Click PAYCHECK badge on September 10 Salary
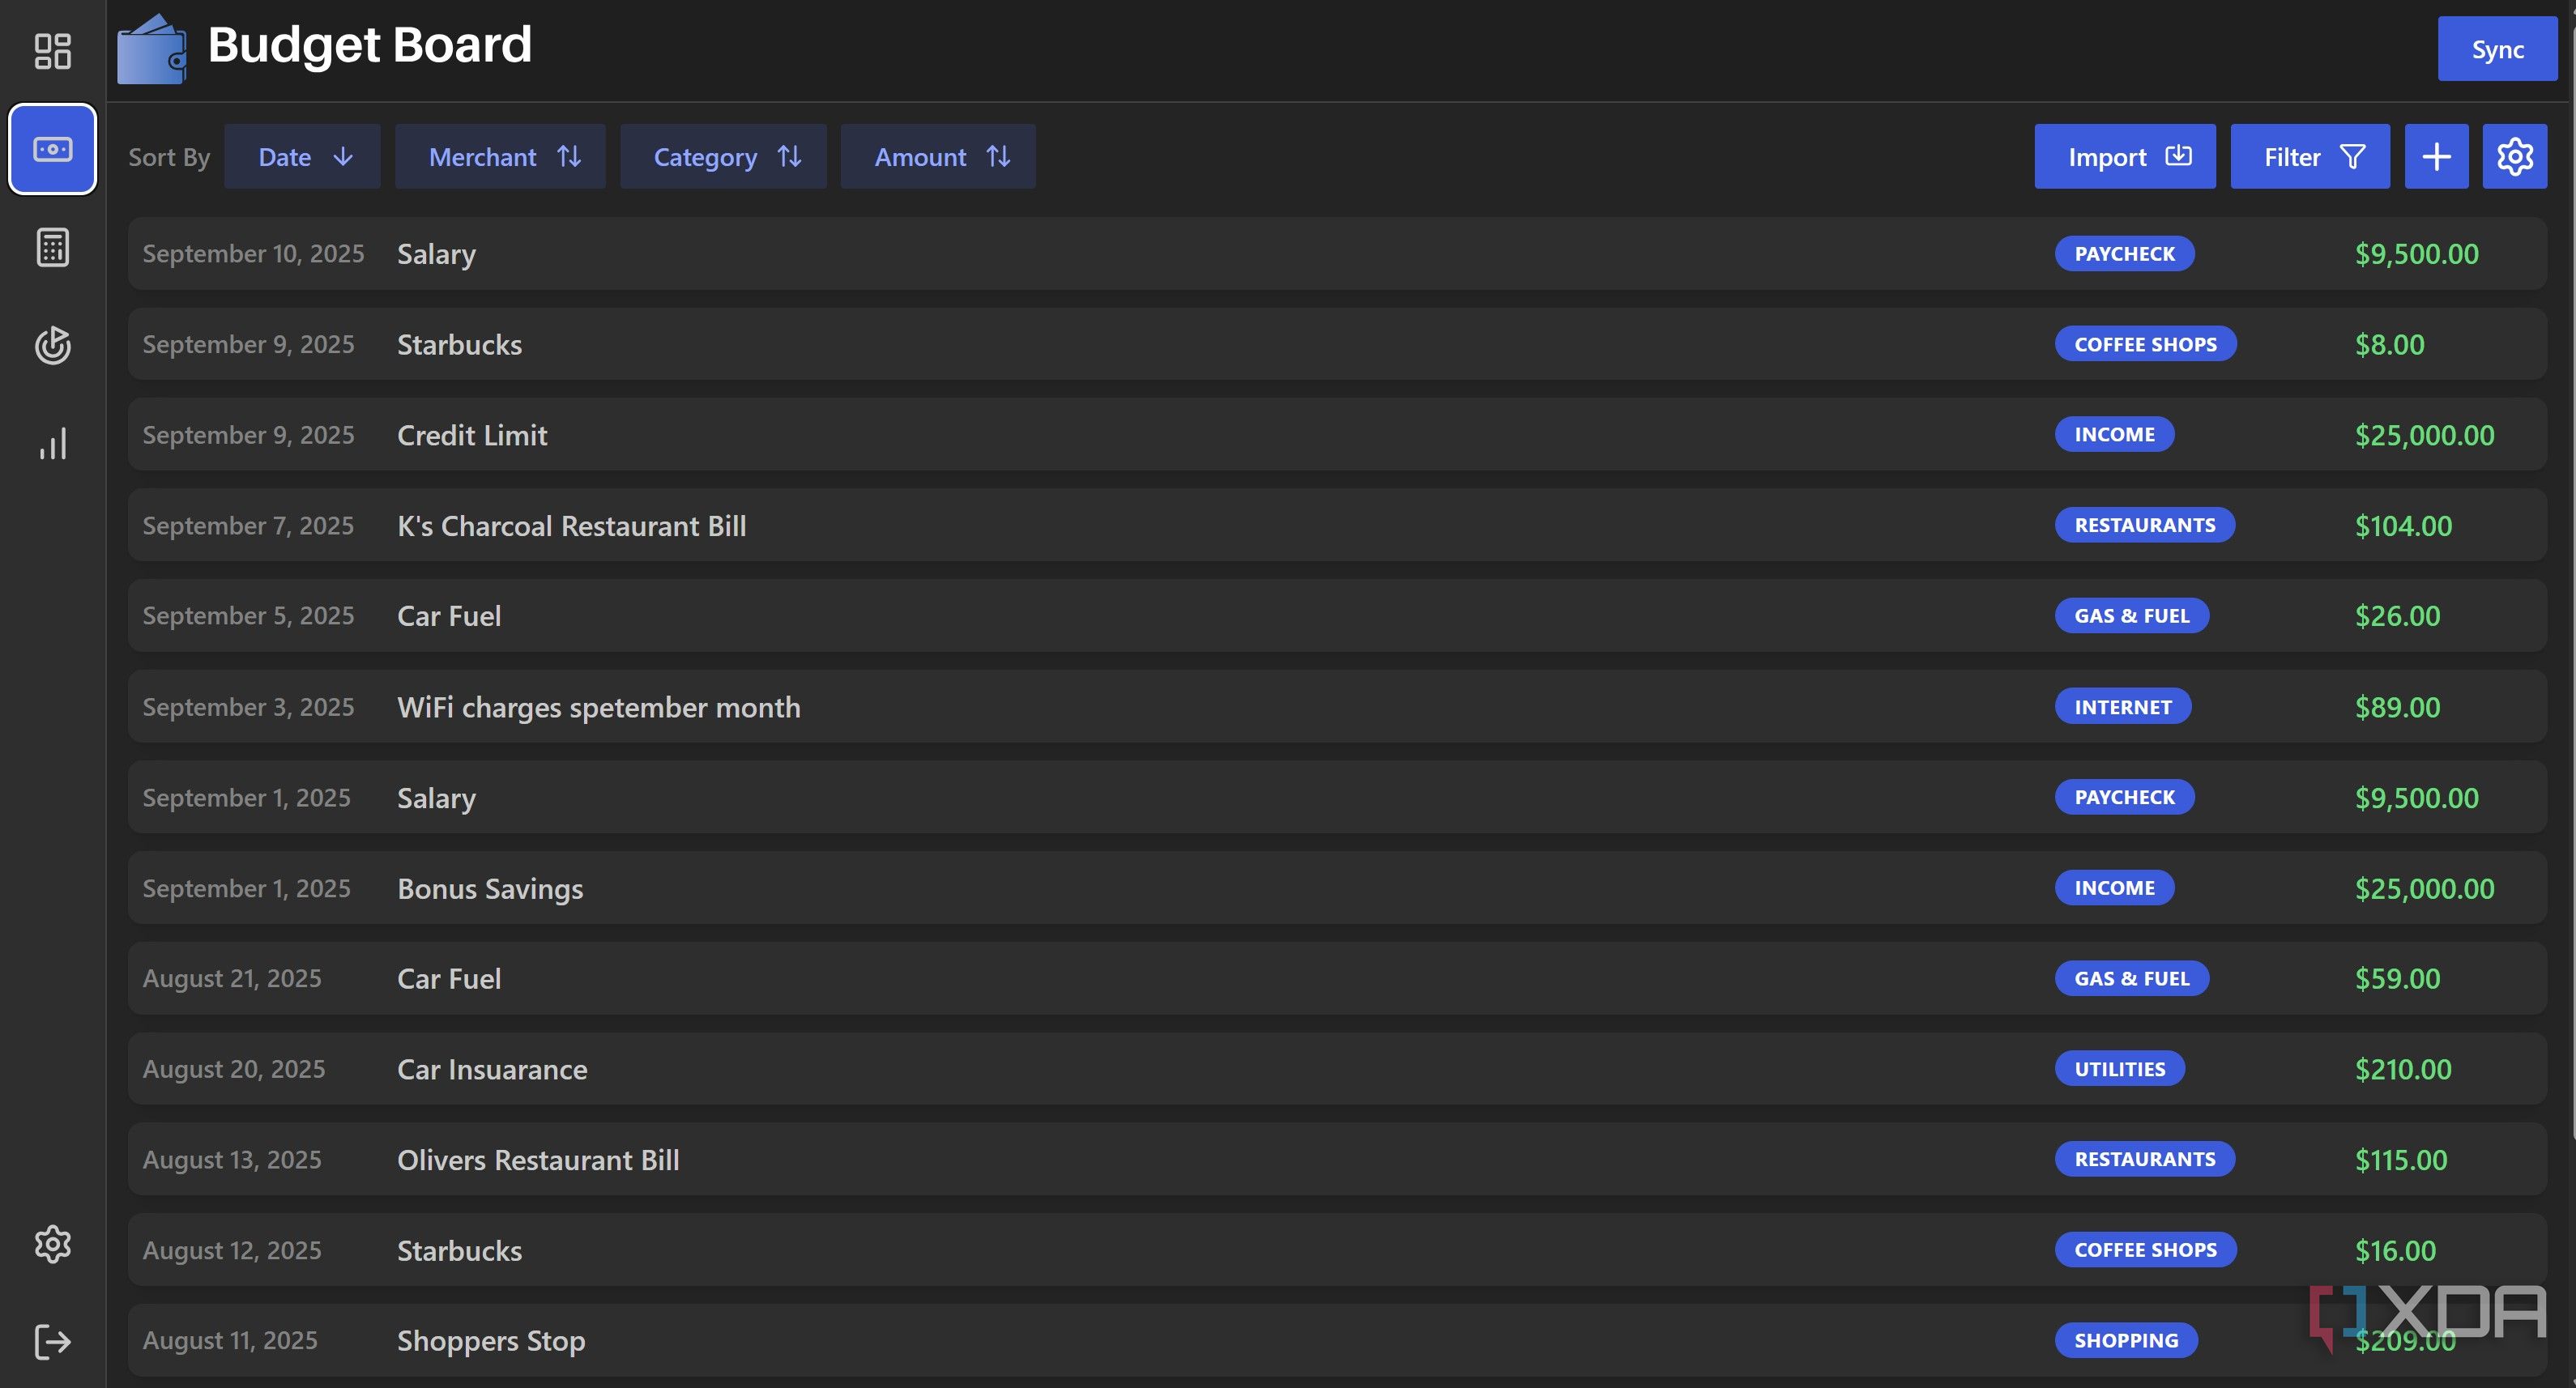The image size is (2576, 1388). 2124,253
